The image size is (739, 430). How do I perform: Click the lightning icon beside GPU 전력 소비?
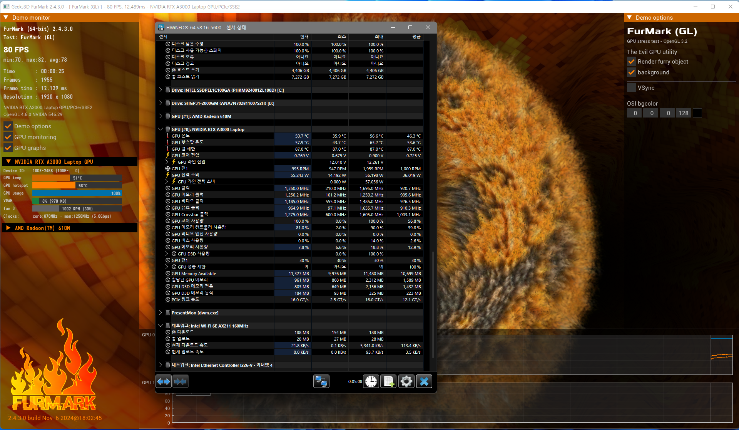(168, 175)
